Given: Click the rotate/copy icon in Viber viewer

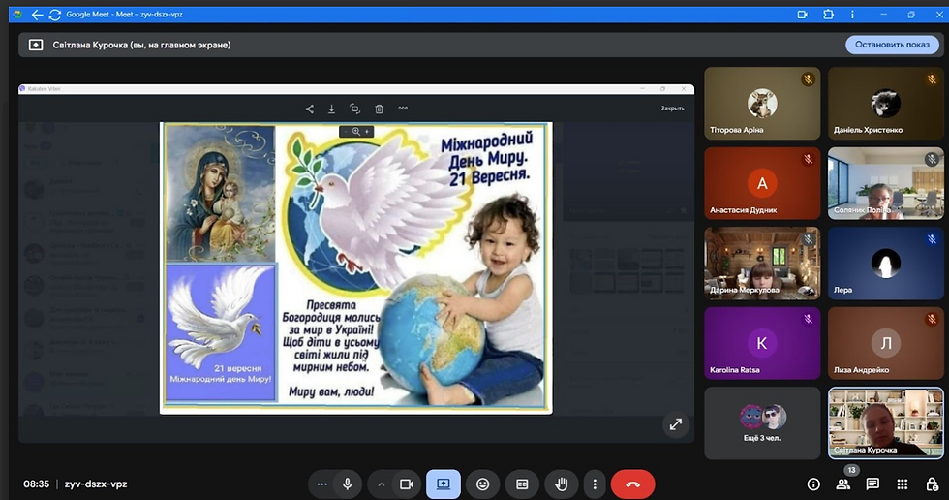Looking at the screenshot, I should pos(355,109).
